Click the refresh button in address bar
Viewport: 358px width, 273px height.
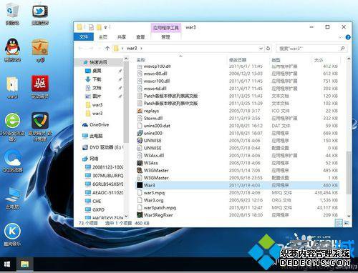point(268,49)
